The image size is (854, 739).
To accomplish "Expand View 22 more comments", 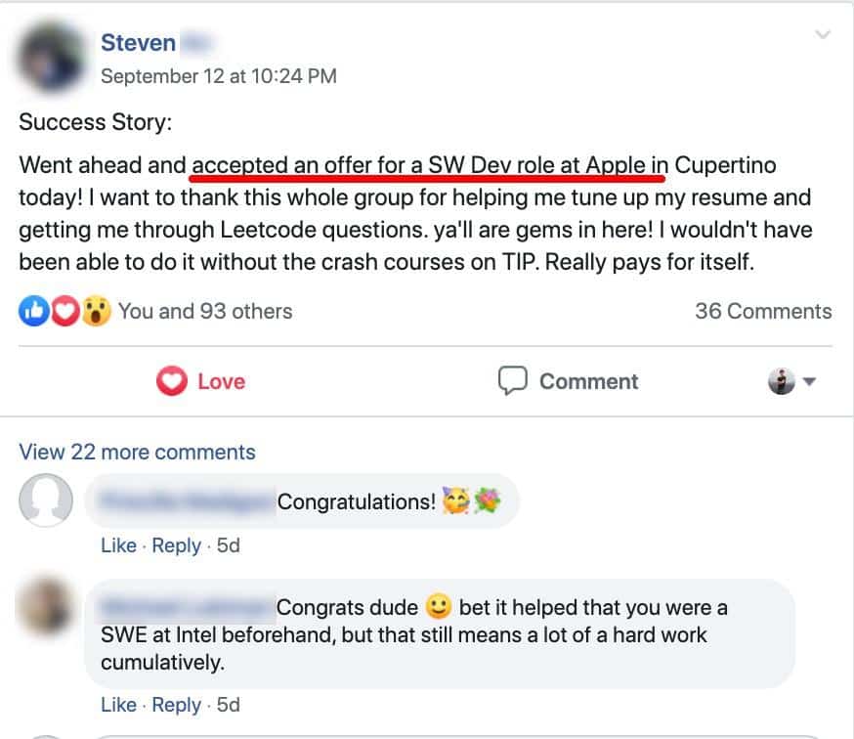I will tap(137, 452).
